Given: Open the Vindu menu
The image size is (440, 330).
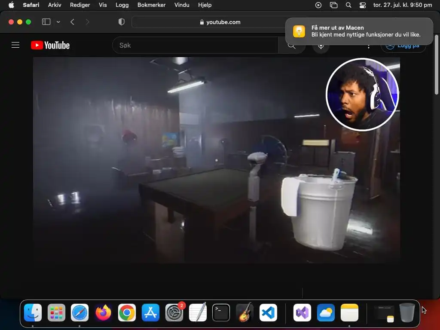Looking at the screenshot, I should [182, 5].
